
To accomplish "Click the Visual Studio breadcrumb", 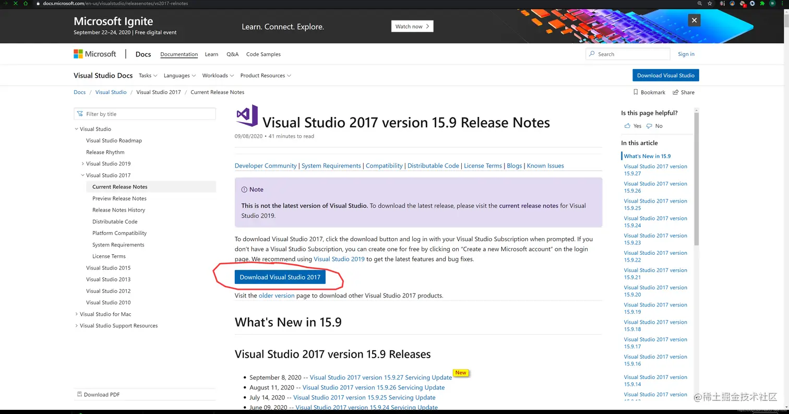I will pos(111,92).
